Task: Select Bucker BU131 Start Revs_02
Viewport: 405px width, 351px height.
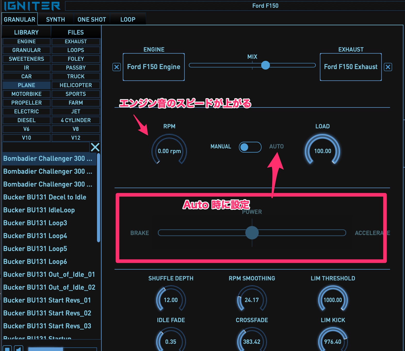Action: pos(49,313)
